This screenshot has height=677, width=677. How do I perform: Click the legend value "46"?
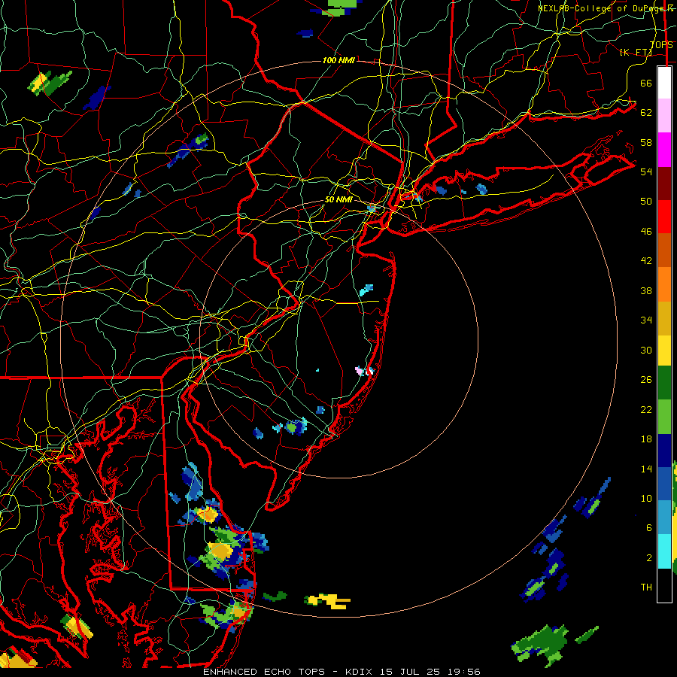tap(646, 232)
